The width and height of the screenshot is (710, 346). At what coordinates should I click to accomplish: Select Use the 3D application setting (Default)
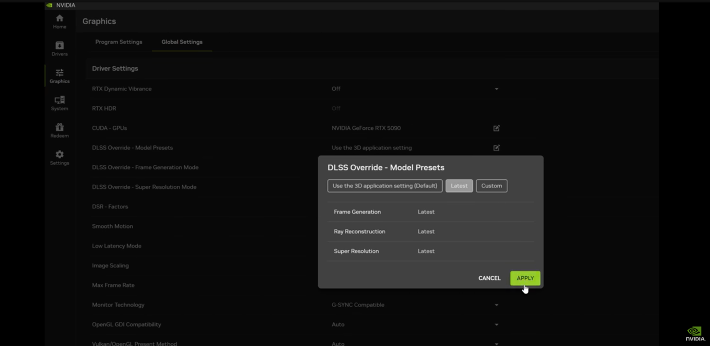click(385, 186)
